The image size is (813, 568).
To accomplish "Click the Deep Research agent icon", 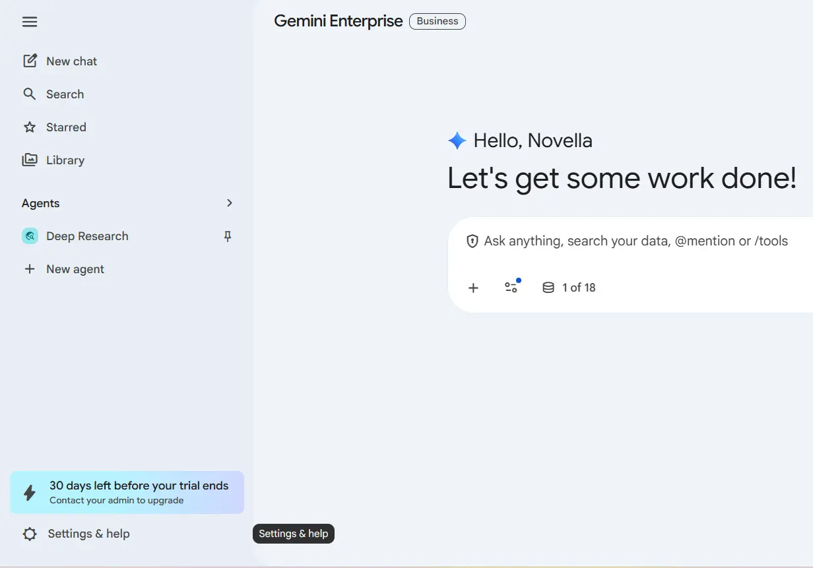I will (30, 236).
